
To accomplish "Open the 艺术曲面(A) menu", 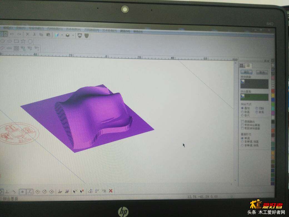I will pos(73,29).
